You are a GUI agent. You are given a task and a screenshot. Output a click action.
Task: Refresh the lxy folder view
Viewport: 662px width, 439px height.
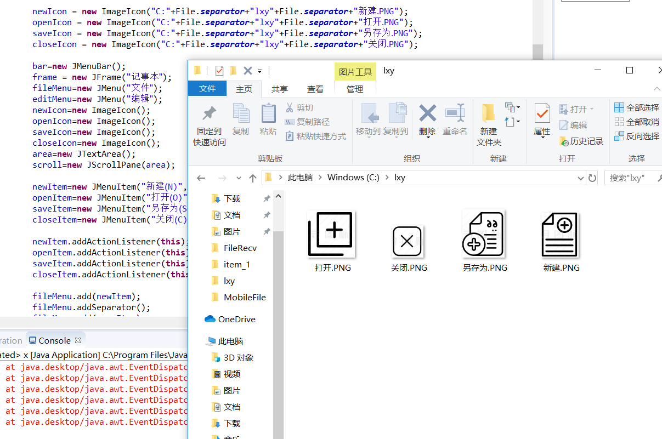click(x=592, y=178)
